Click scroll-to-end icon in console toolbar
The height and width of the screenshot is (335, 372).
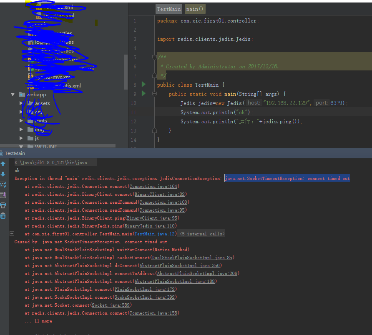[x=3, y=195]
